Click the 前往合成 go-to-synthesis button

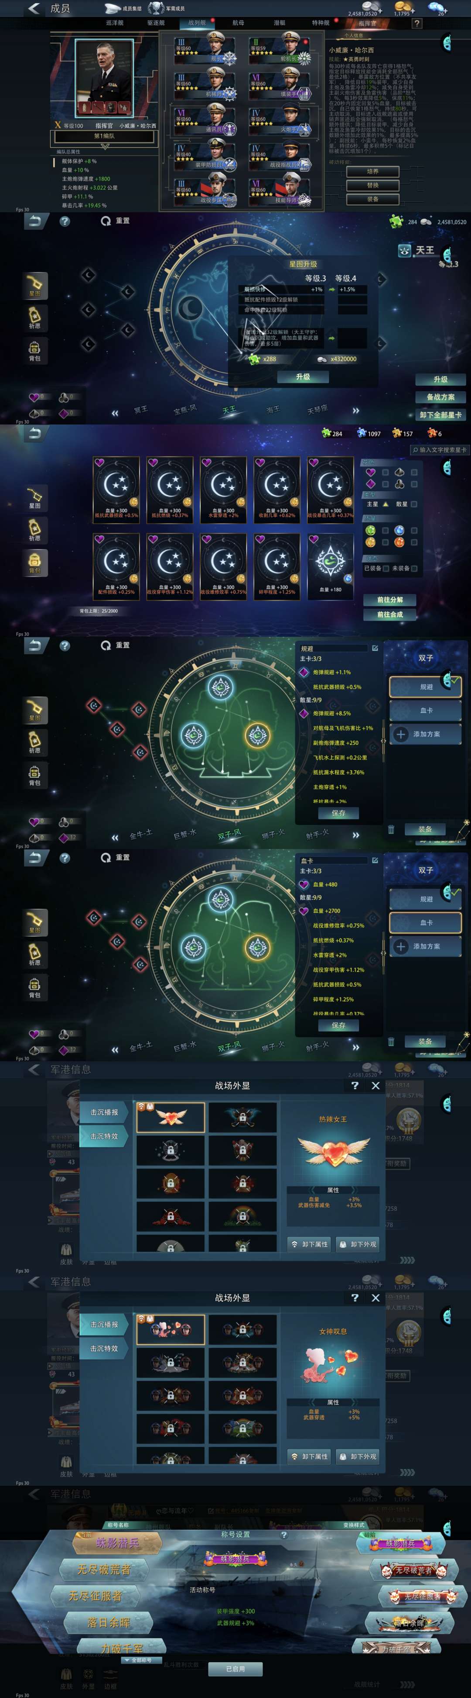390,614
